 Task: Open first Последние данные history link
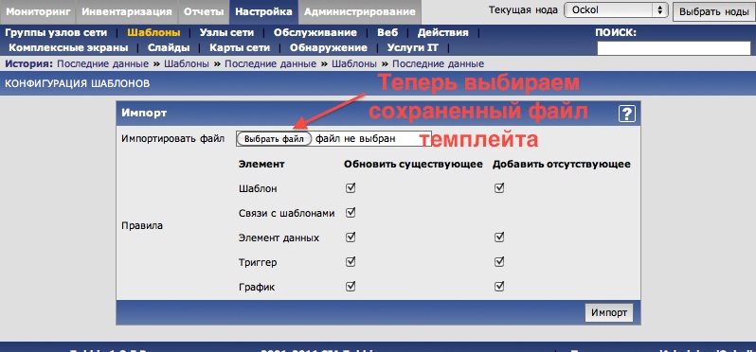point(102,63)
